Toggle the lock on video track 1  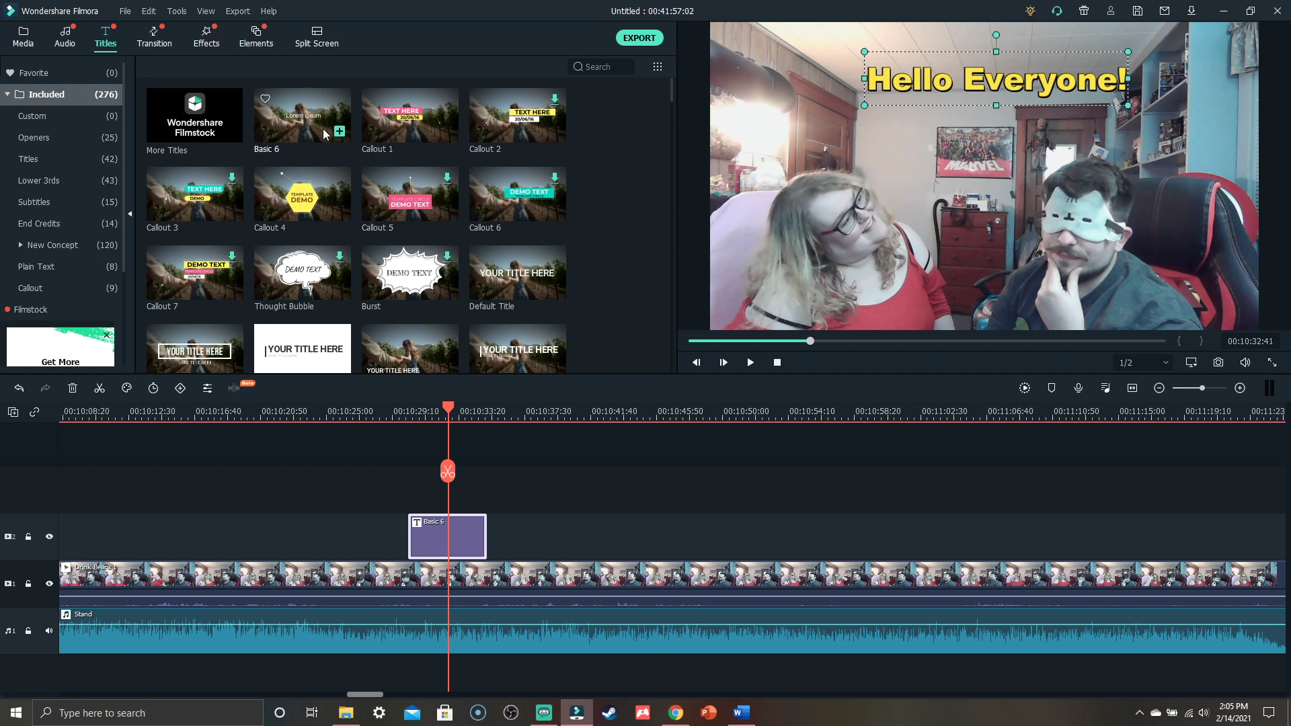click(28, 583)
